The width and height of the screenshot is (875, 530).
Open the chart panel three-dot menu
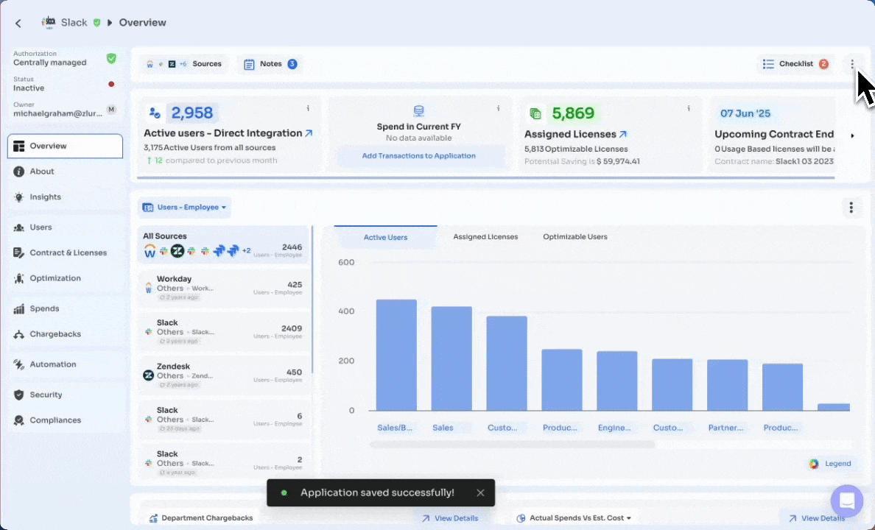[x=851, y=208]
